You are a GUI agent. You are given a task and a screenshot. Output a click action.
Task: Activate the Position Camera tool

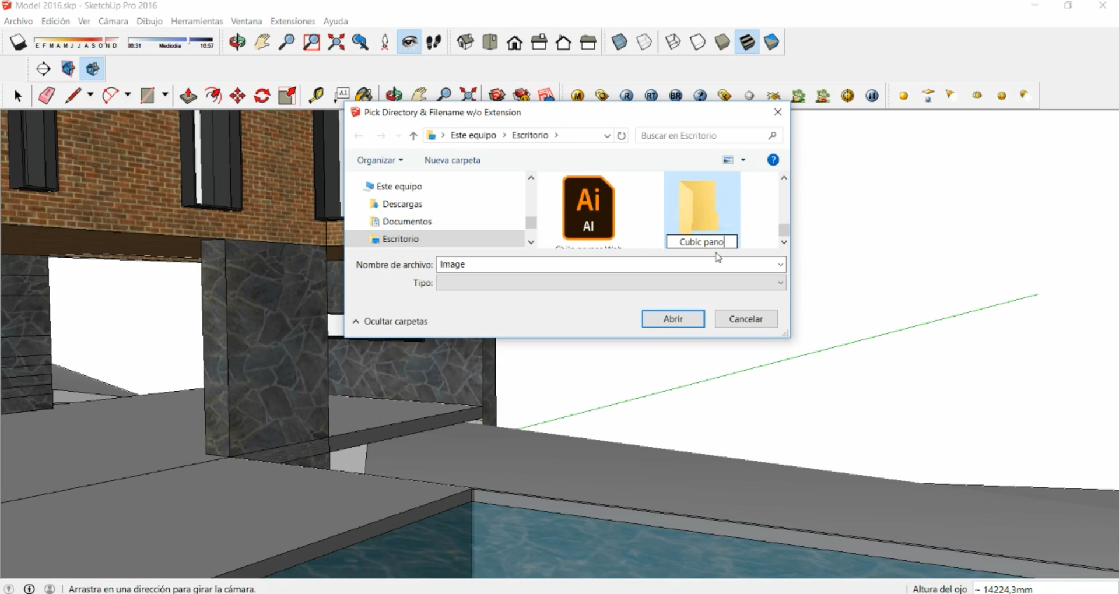pos(385,42)
